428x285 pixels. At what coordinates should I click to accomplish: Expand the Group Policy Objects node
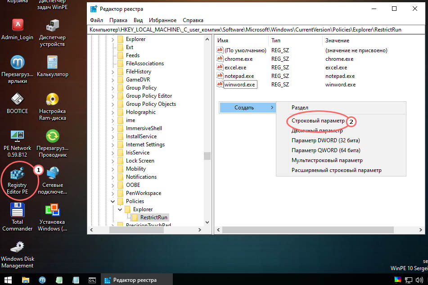113,104
